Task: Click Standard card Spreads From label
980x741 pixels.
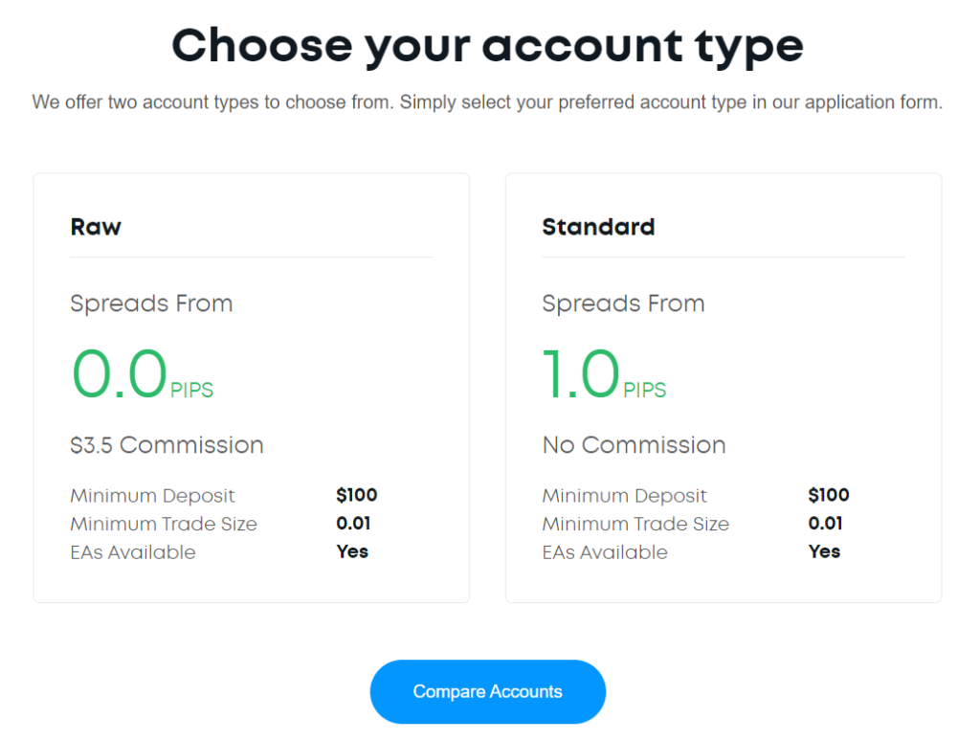Action: 623,303
